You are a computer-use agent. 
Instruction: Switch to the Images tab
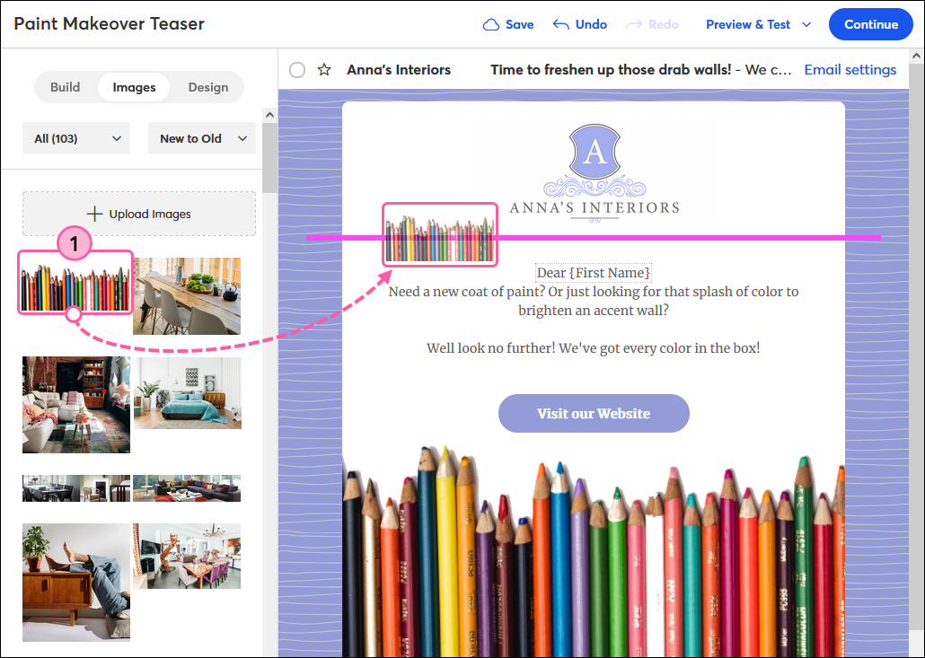pyautogui.click(x=134, y=87)
